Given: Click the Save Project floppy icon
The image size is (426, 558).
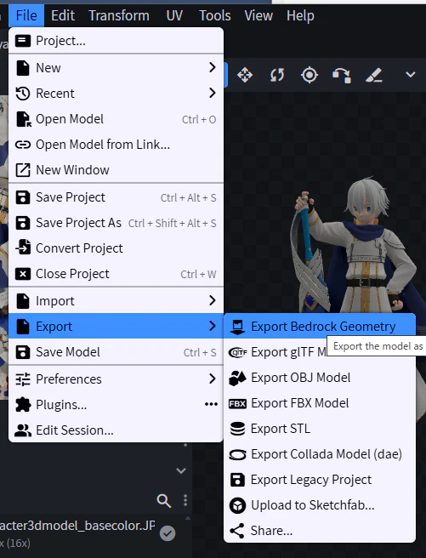Looking at the screenshot, I should tap(23, 197).
